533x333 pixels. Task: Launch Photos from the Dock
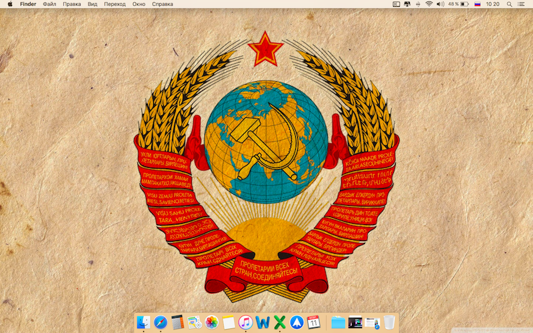coord(211,322)
